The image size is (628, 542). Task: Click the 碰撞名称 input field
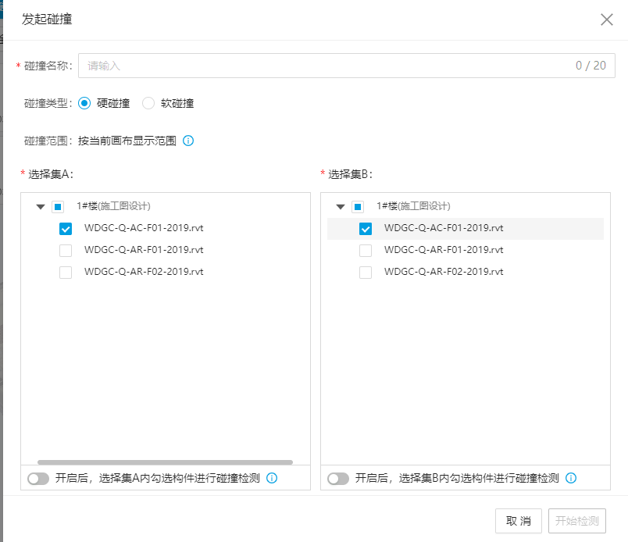coord(328,66)
